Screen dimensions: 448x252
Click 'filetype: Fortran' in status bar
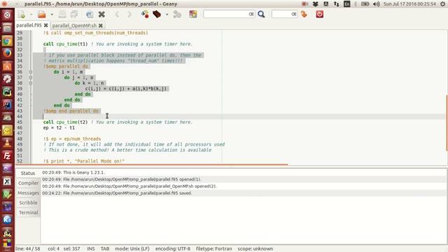(x=214, y=249)
